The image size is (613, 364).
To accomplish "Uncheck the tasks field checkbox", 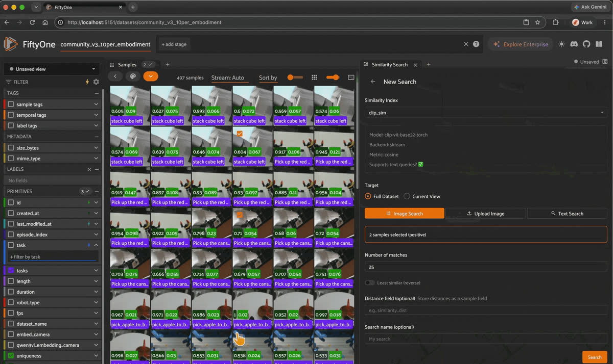I will pos(11,271).
